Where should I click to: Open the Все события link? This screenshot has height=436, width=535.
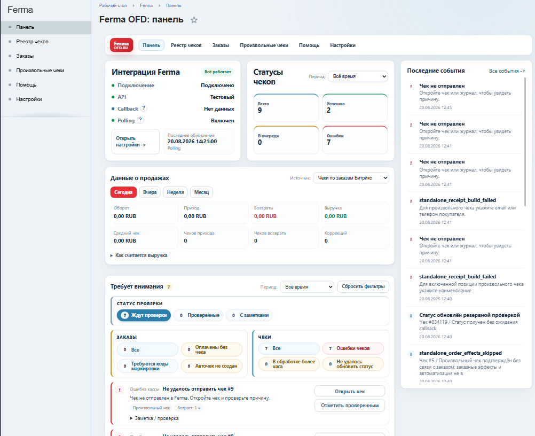coord(507,71)
